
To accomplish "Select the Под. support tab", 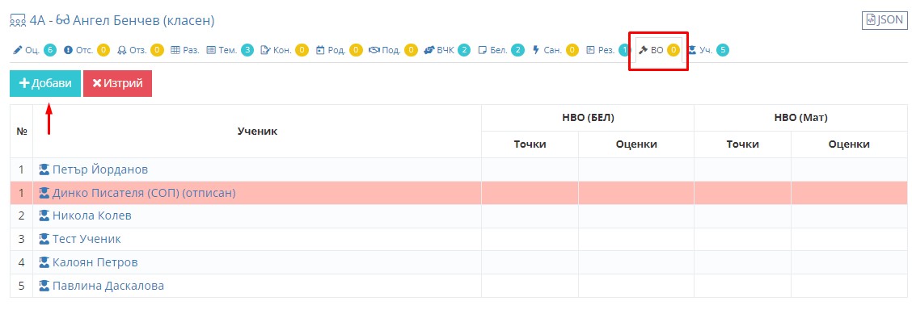I will click(393, 51).
